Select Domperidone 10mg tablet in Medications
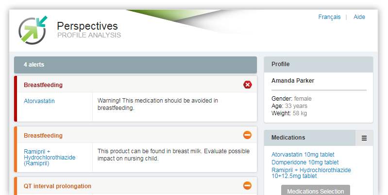388x195 pixels. coord(305,162)
